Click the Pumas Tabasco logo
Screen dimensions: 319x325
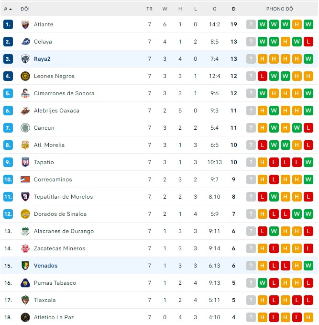[25, 283]
